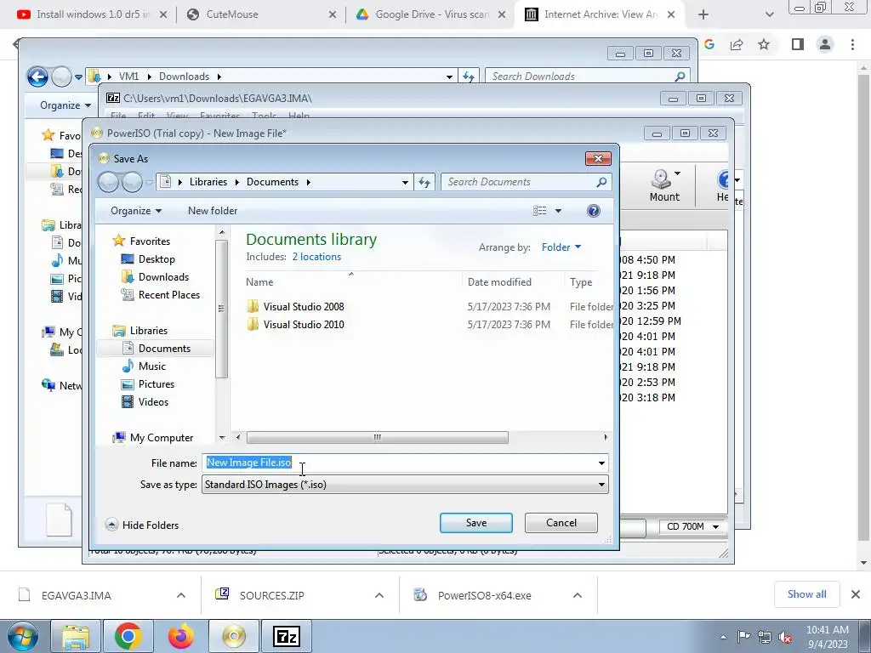
Task: Open Chrome three-dot menu
Action: coord(852,44)
